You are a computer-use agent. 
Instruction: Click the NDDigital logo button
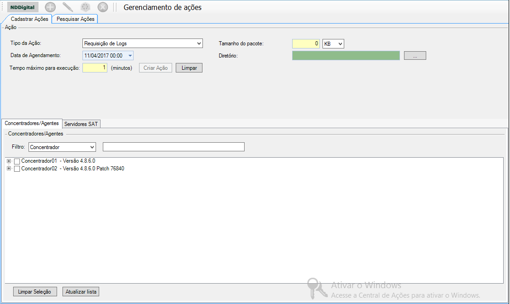(23, 7)
